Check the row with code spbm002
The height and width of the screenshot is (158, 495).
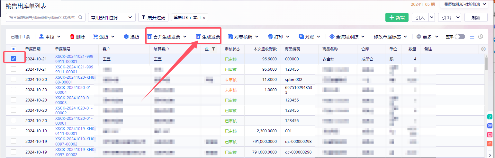click(x=14, y=79)
